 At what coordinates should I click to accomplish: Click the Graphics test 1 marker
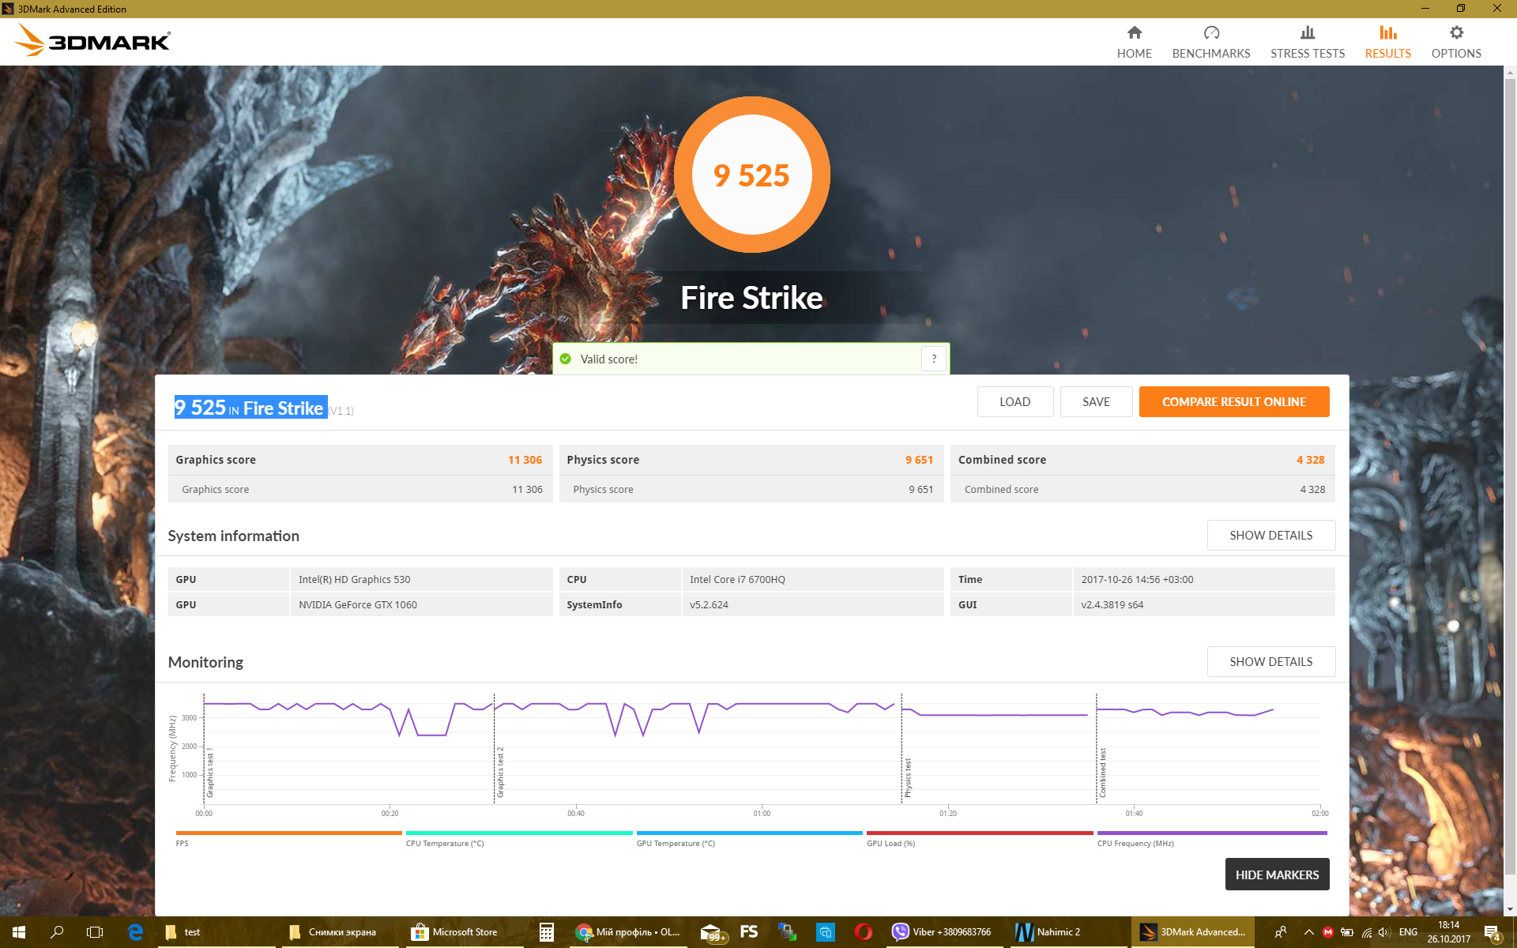tap(209, 772)
